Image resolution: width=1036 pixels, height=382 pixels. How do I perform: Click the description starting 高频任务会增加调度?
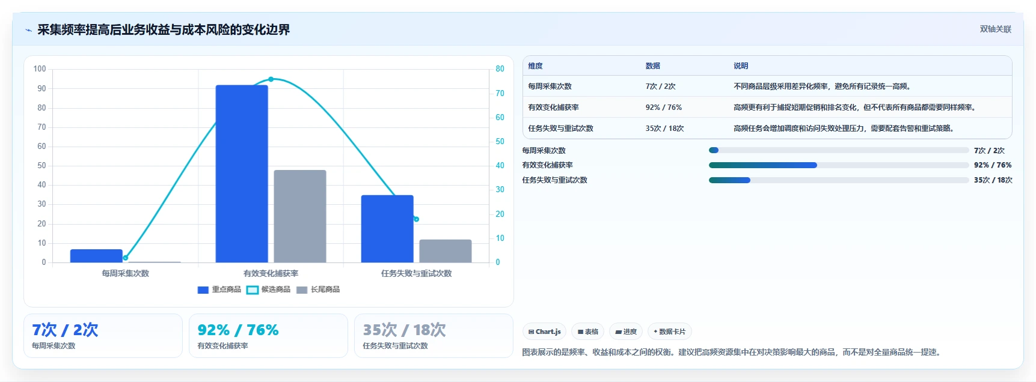pos(845,129)
